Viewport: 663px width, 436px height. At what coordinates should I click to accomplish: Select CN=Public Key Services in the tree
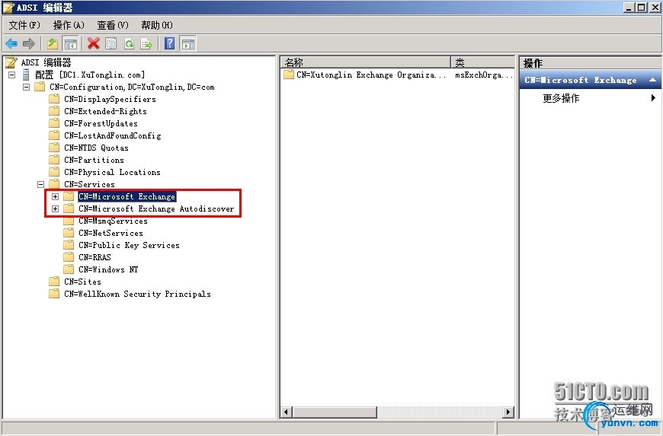(129, 245)
